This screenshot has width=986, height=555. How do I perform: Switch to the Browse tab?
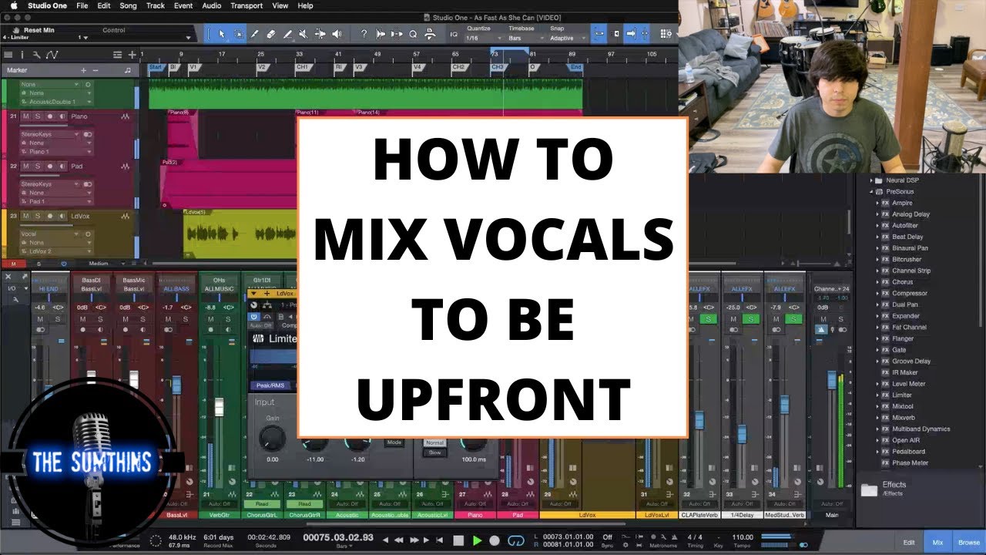[x=969, y=543]
